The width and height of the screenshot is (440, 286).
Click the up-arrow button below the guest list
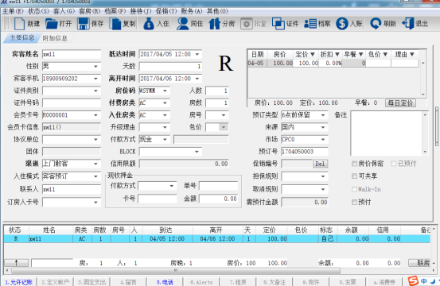16,263
